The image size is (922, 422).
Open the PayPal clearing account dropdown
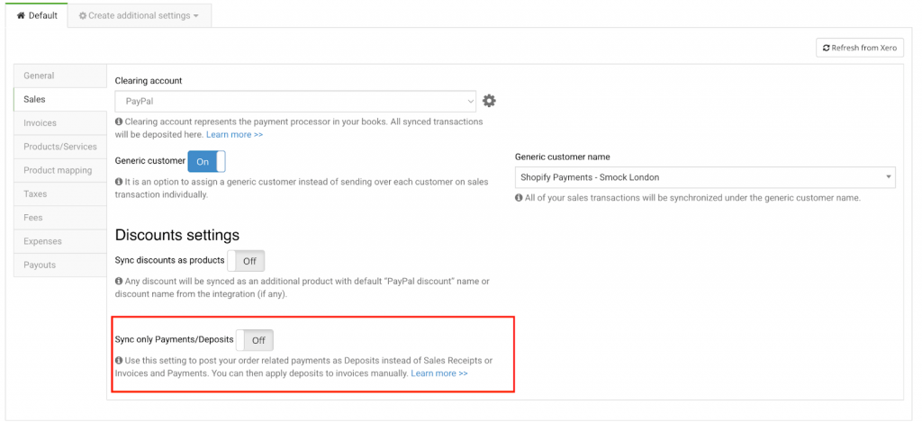(x=295, y=101)
